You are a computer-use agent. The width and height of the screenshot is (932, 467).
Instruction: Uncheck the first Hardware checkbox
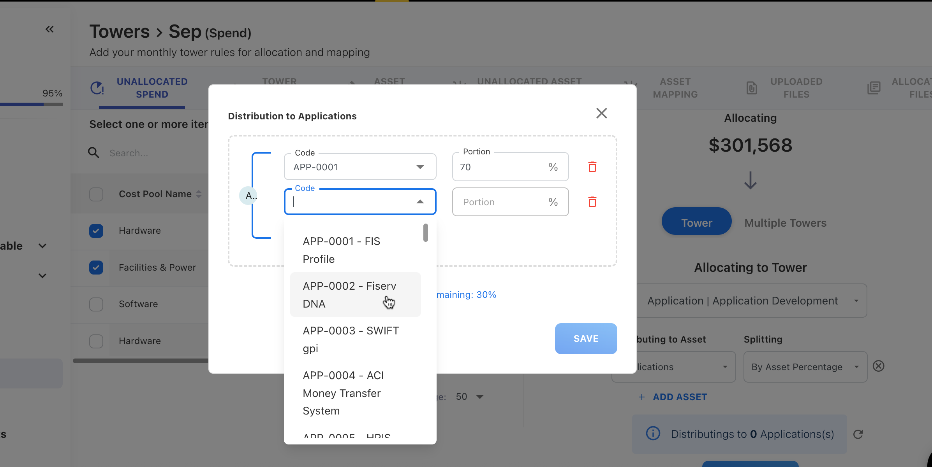click(96, 231)
